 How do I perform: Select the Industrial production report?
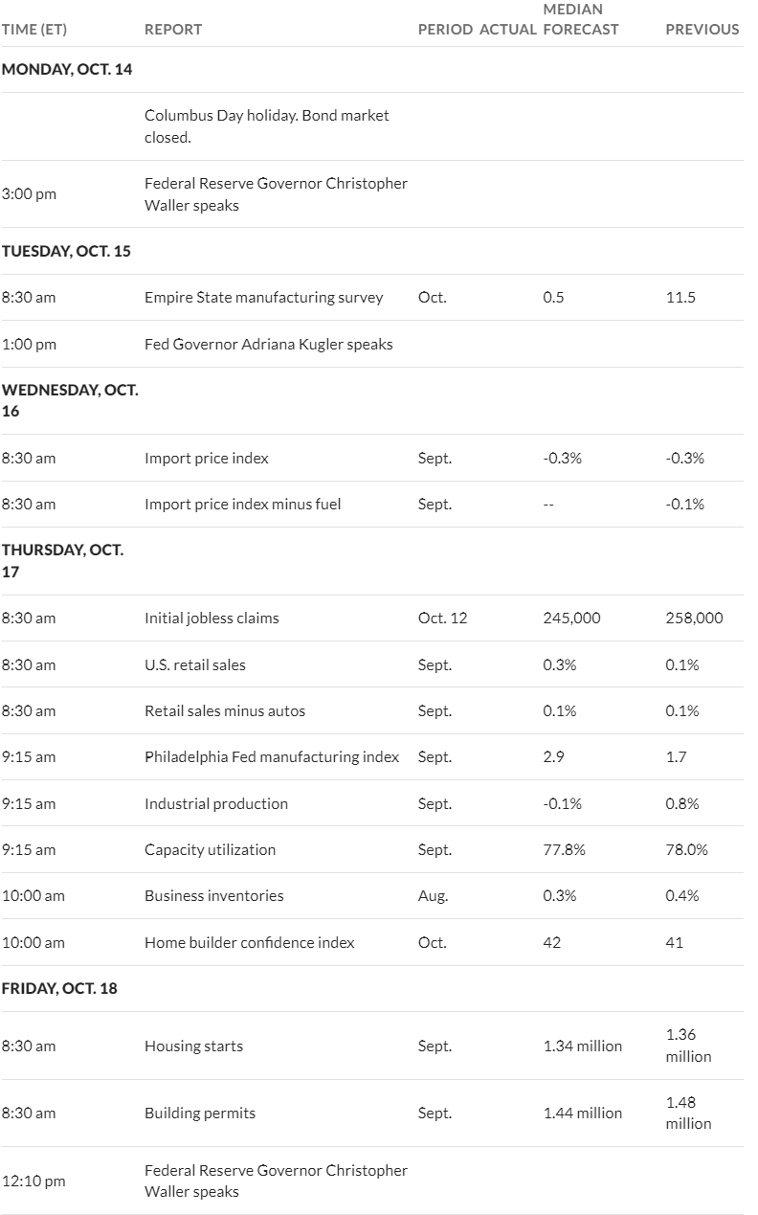click(216, 803)
